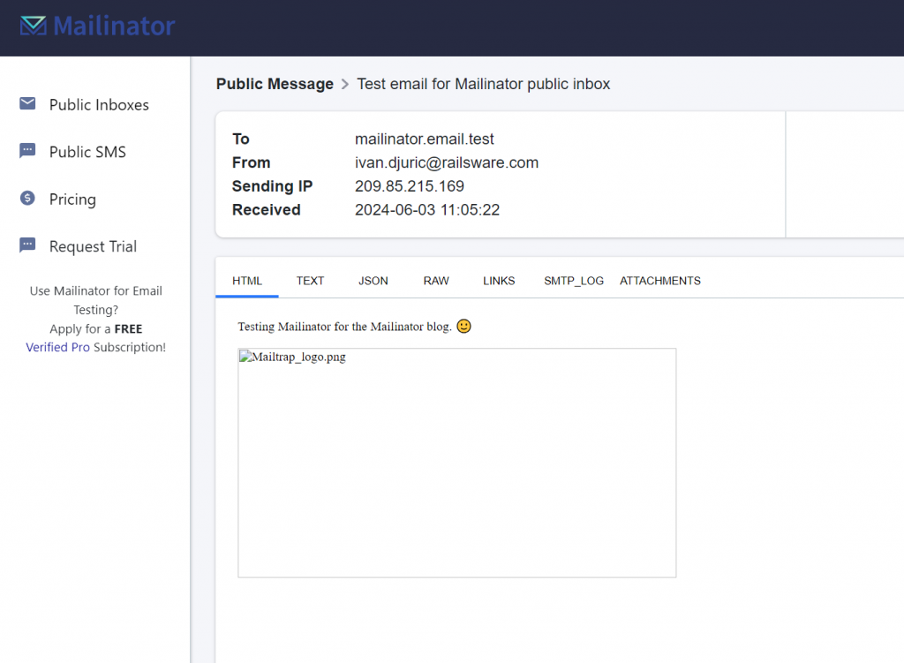Click the Pricing dollar icon

point(27,198)
